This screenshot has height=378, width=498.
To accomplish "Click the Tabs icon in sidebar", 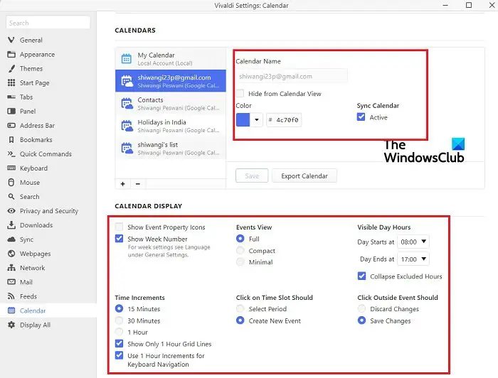I will [11, 97].
